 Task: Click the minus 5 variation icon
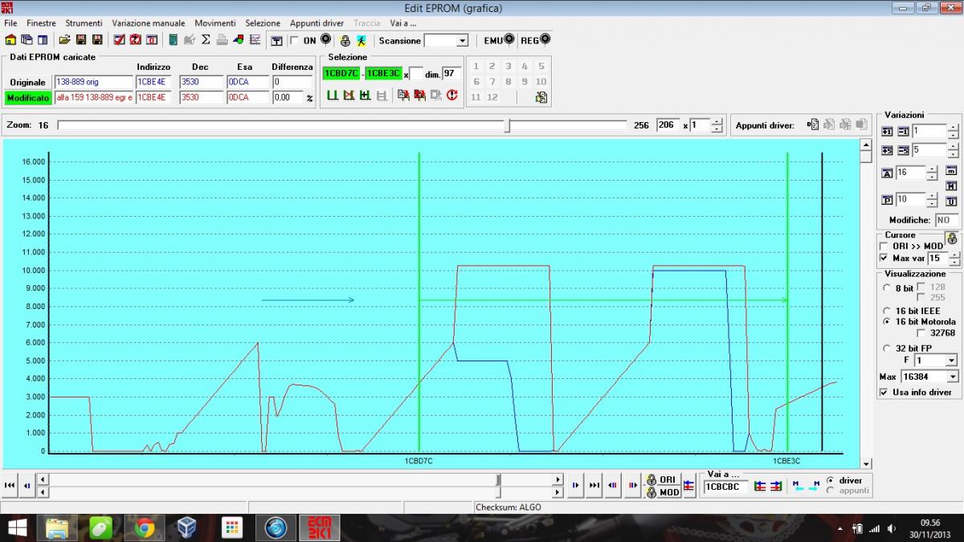tap(903, 150)
